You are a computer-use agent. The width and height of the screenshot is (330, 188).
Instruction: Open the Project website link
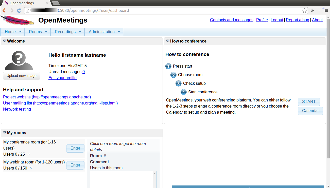tap(47, 97)
